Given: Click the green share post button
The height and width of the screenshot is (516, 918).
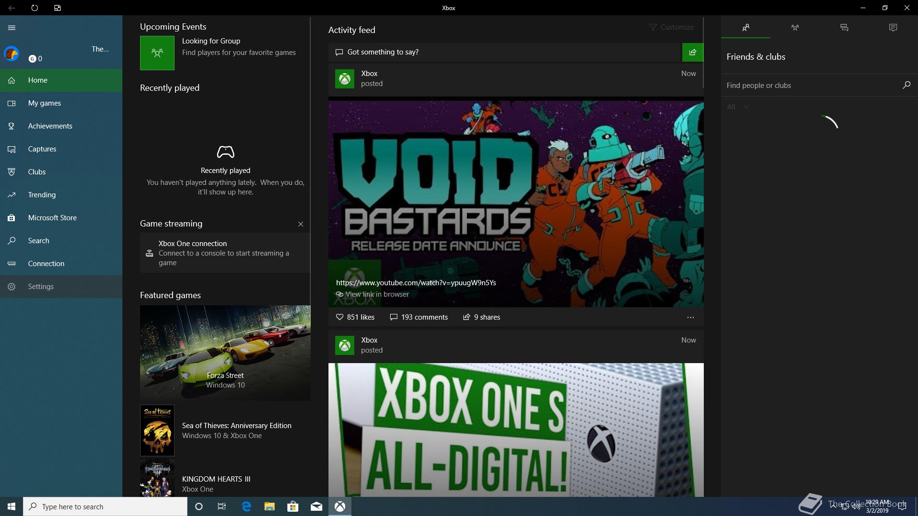Looking at the screenshot, I should 692,52.
